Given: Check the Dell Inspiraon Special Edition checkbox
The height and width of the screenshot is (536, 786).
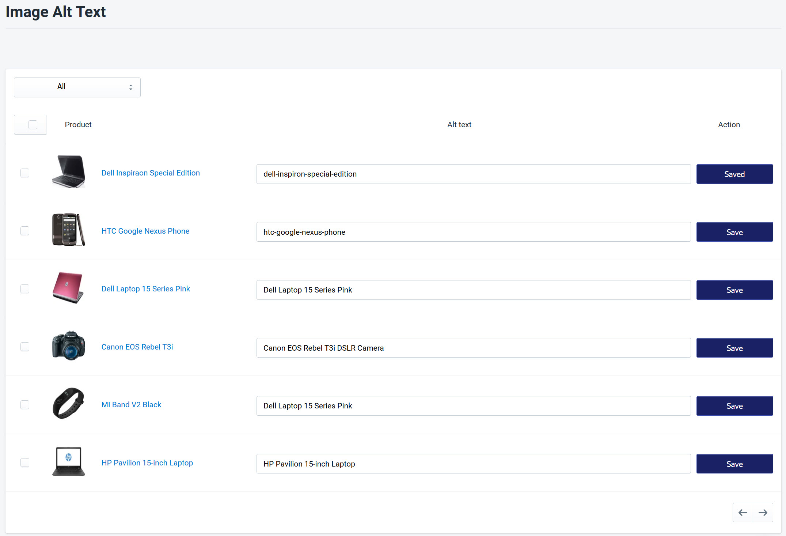Looking at the screenshot, I should tap(25, 173).
